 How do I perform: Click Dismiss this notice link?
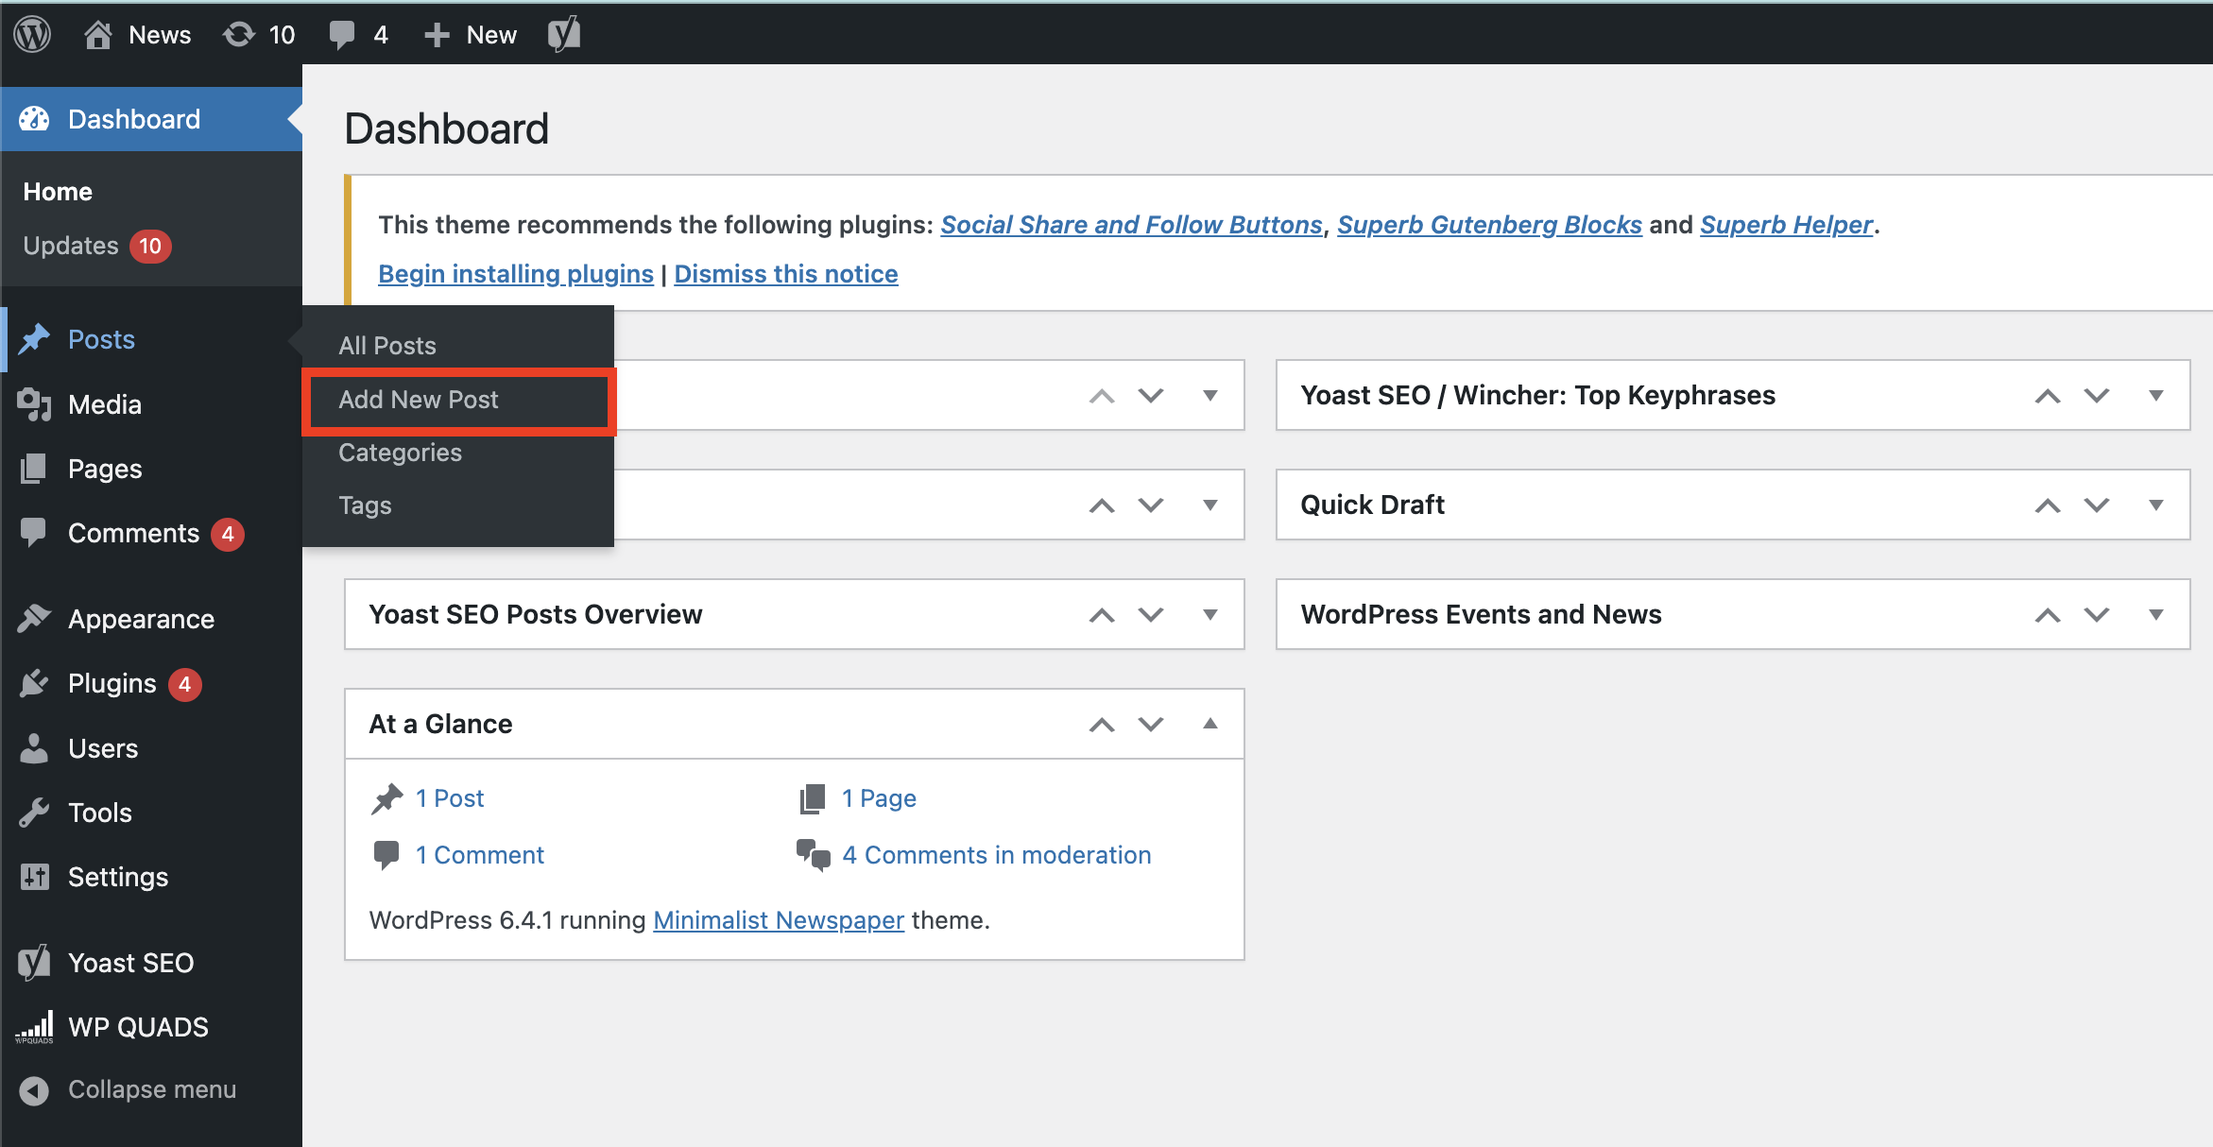pos(786,274)
